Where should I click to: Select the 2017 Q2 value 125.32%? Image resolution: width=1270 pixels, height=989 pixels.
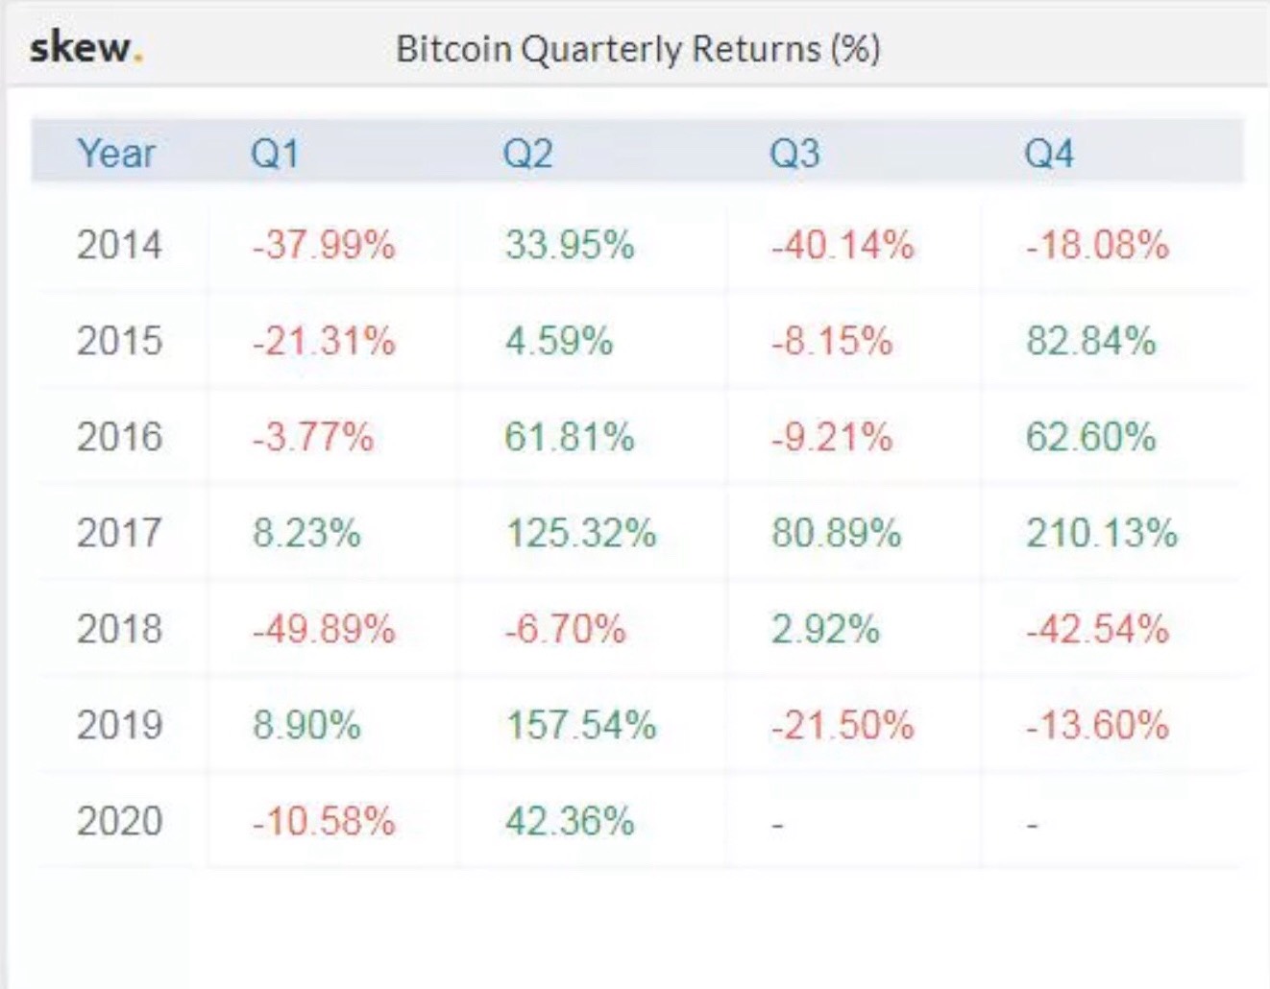[581, 533]
